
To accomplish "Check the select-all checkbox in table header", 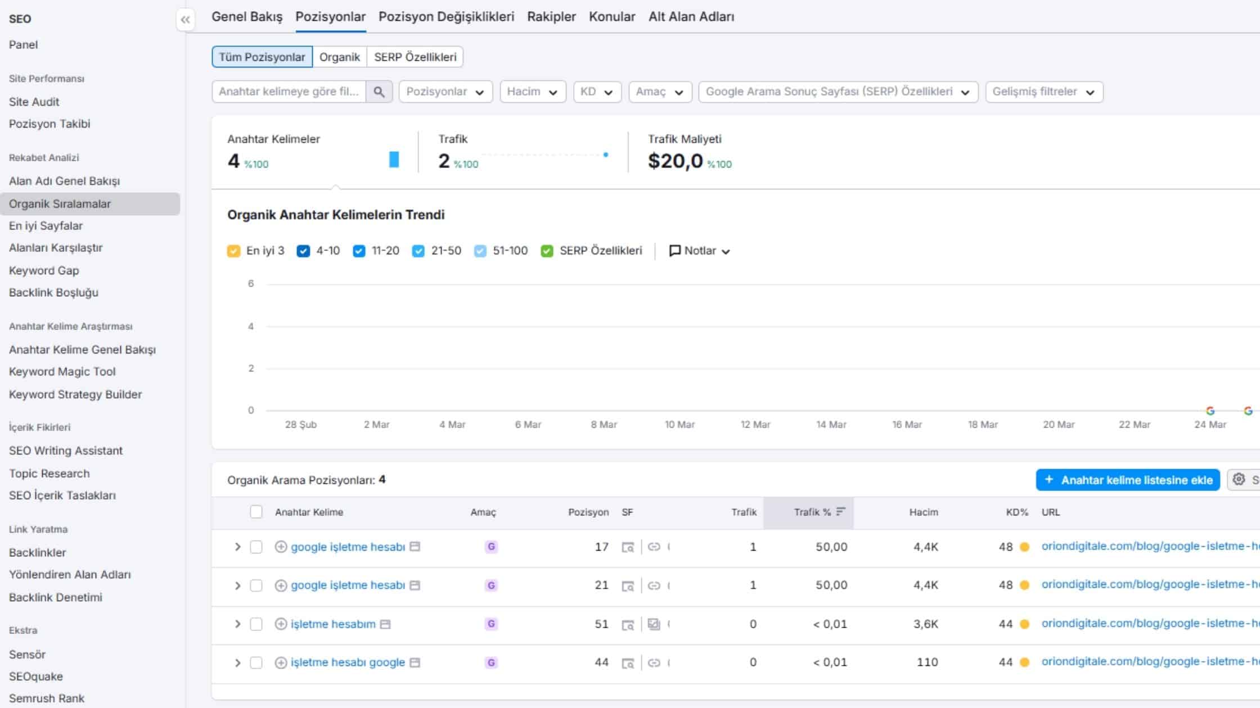I will [256, 512].
